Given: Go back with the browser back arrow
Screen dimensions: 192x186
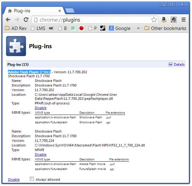Looking at the screenshot, I should (x=8, y=20).
